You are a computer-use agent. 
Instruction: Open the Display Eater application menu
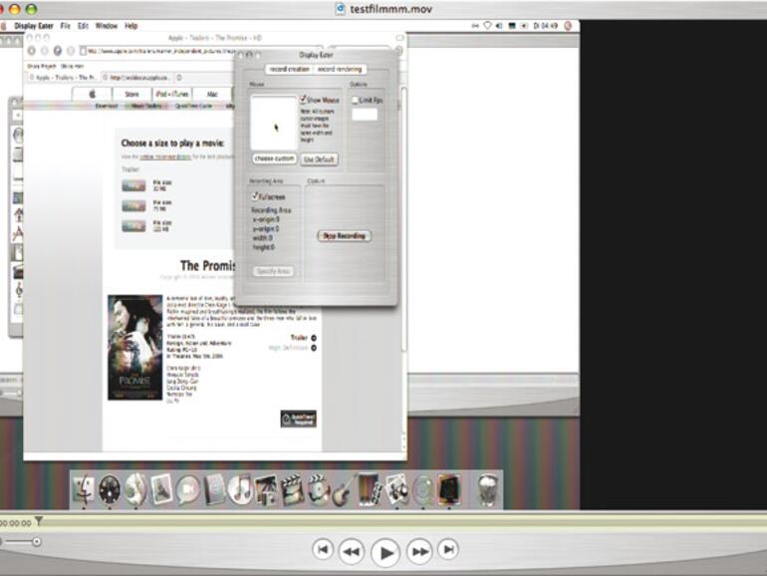click(34, 26)
